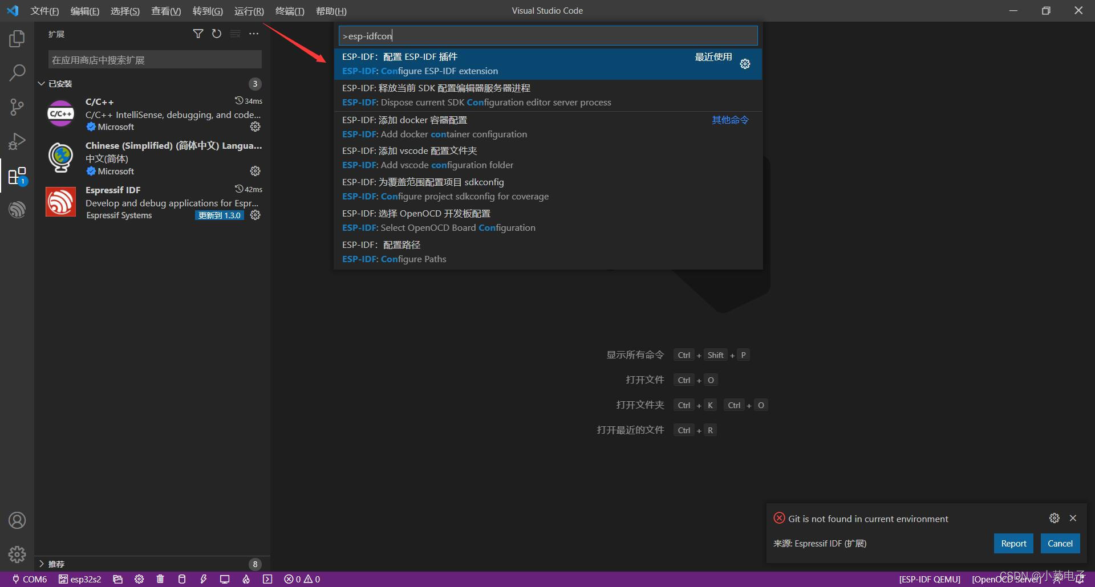Open manage gear for Chinese Language pack
1095x587 pixels.
[x=255, y=171]
